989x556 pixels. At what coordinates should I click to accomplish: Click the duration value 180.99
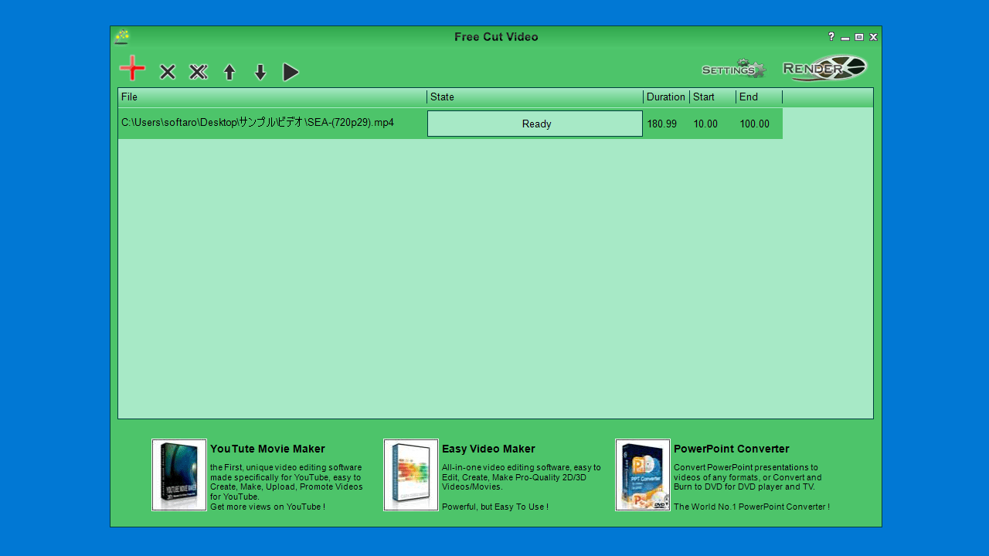coord(662,124)
